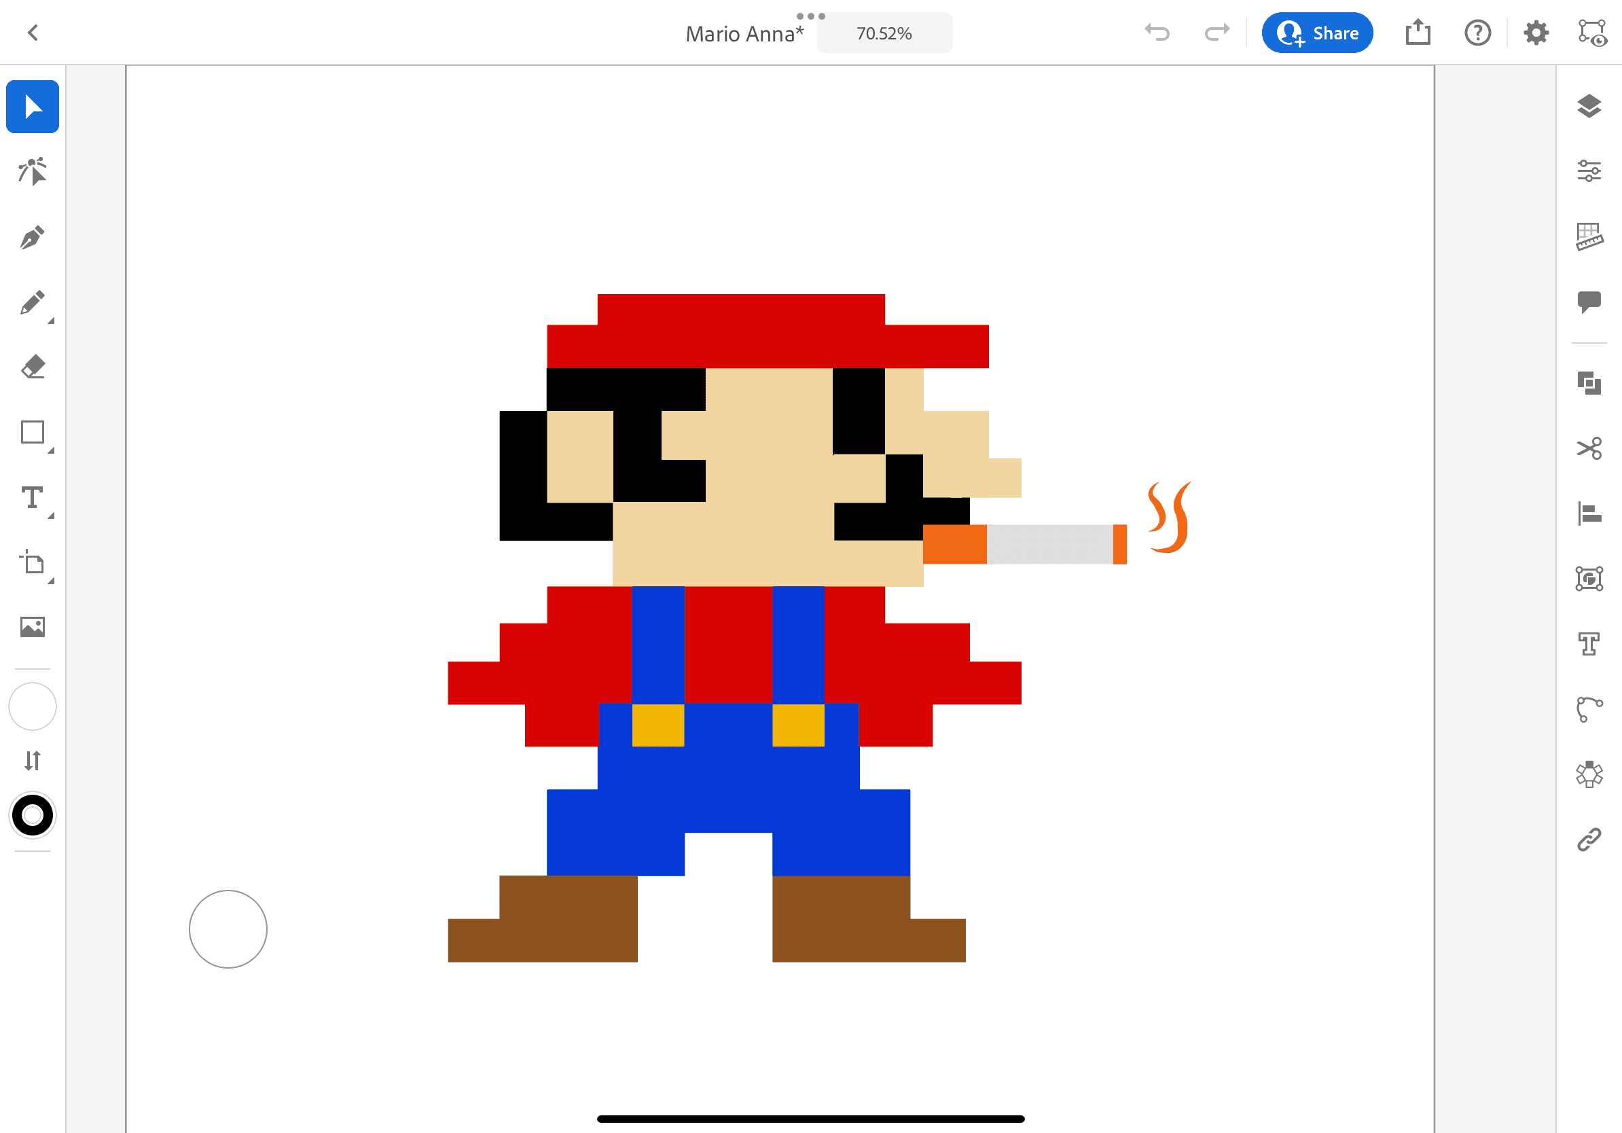Select the Direct Selection tool
This screenshot has width=1622, height=1133.
33,172
